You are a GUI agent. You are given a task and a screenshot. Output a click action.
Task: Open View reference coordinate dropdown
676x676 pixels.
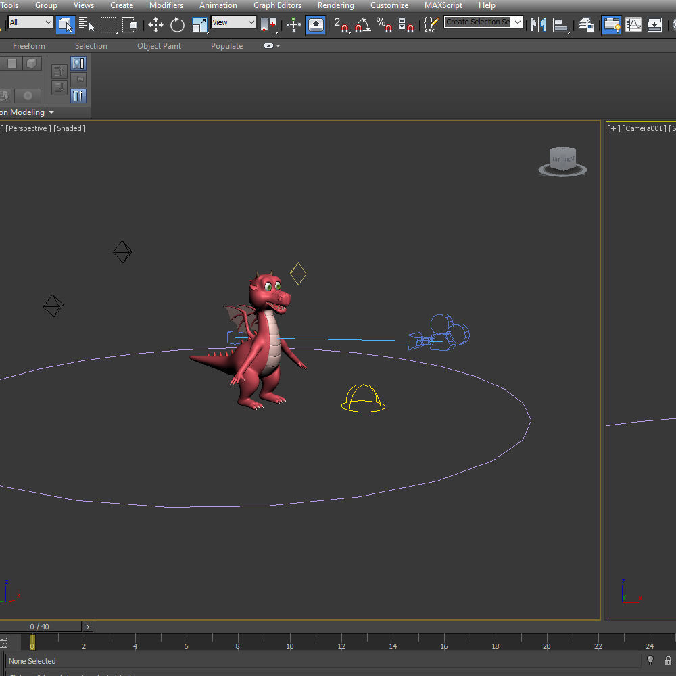coord(234,22)
